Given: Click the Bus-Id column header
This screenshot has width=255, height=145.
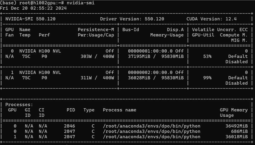Looking at the screenshot, I should 131,30.
